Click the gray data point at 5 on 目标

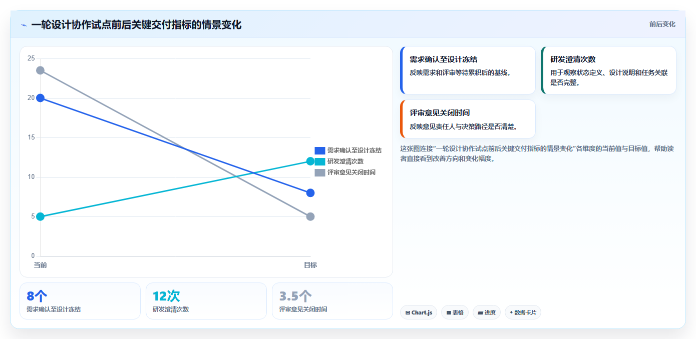(x=310, y=216)
